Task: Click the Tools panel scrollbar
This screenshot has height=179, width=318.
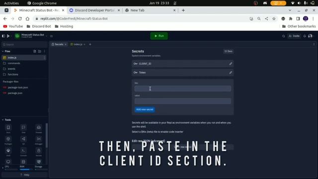Action: pyautogui.click(x=47, y=135)
